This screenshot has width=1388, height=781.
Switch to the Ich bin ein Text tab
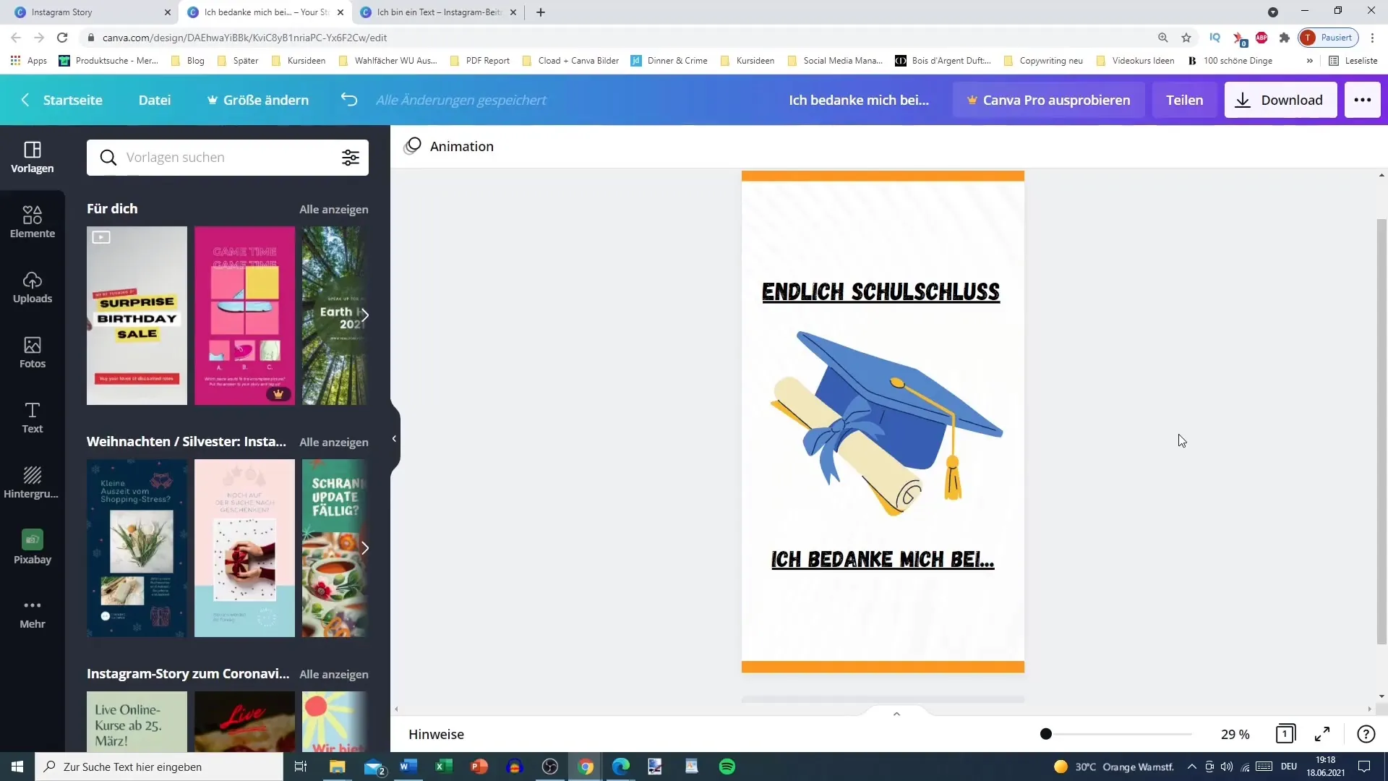point(438,12)
